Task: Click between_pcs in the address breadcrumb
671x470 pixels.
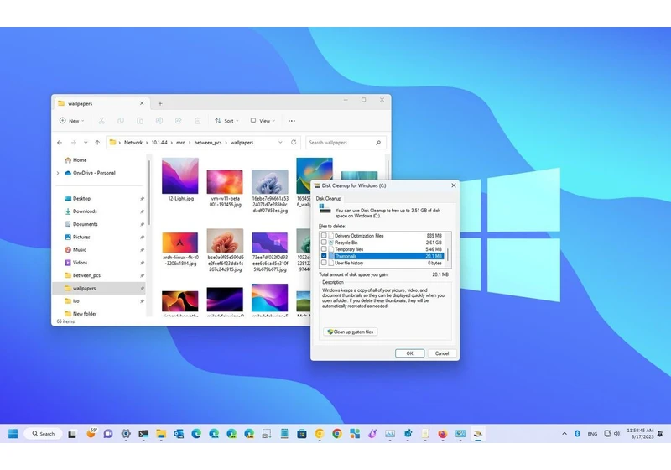Action: pos(208,143)
